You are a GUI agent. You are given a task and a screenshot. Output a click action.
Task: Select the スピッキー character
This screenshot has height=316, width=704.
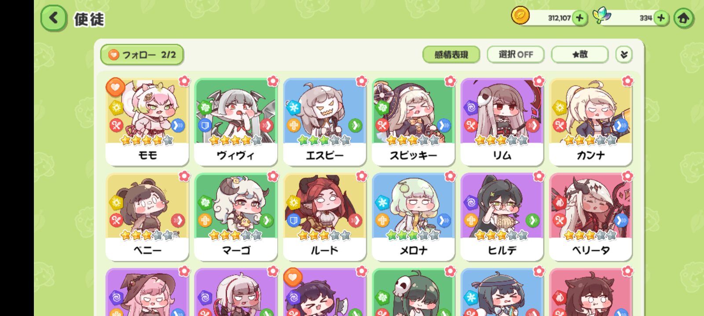click(x=413, y=122)
